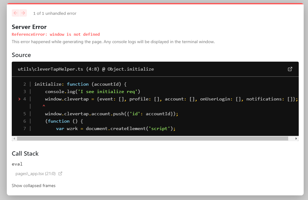
Task: Open cleverTapHelper.ts in editor icon
Action: 290,69
